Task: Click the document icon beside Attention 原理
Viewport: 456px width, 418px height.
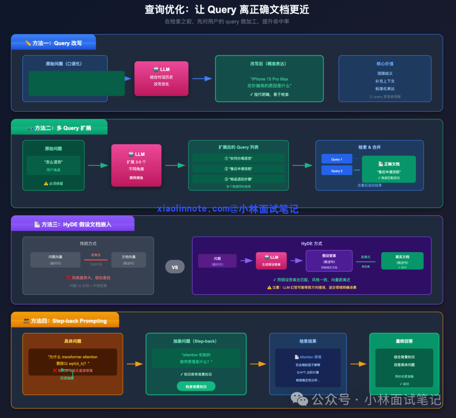Action: pyautogui.click(x=297, y=357)
